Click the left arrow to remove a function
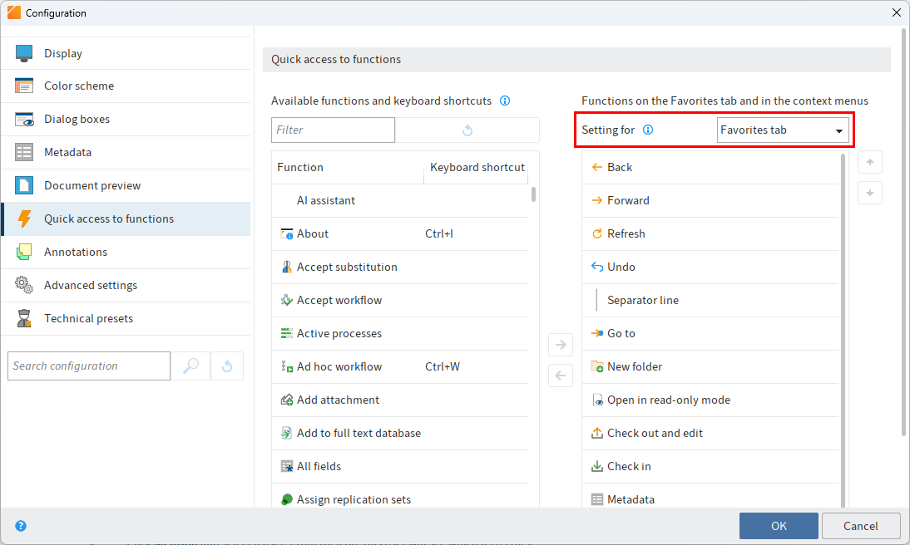 [x=561, y=375]
